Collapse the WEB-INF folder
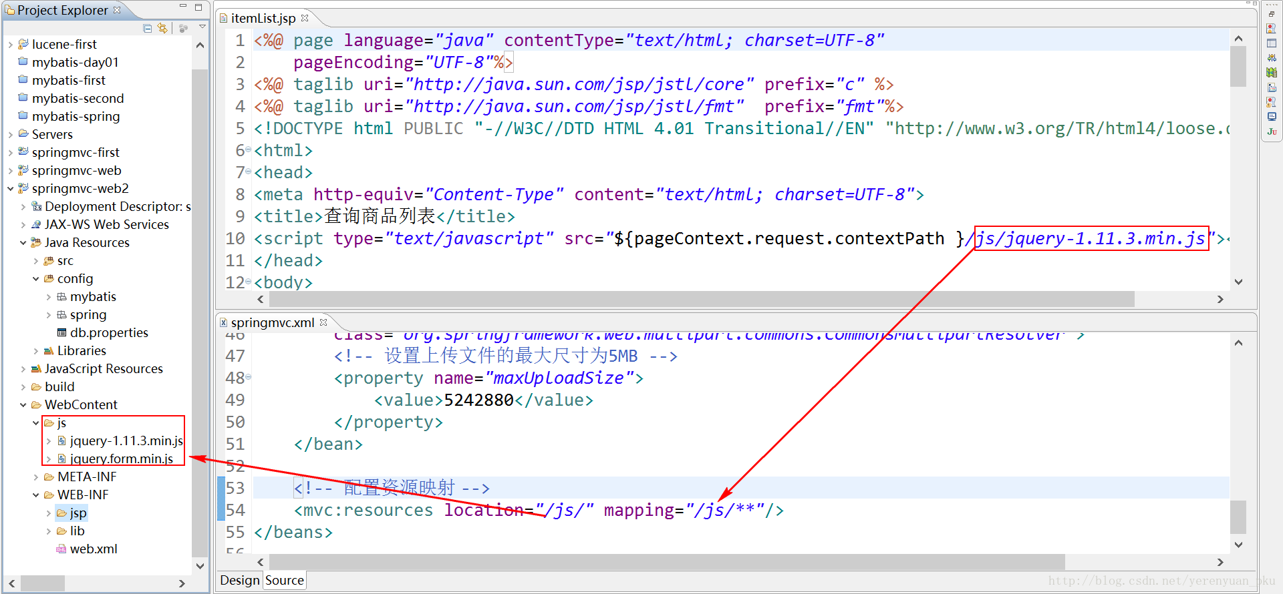Viewport: 1283px width, 594px height. tap(36, 495)
